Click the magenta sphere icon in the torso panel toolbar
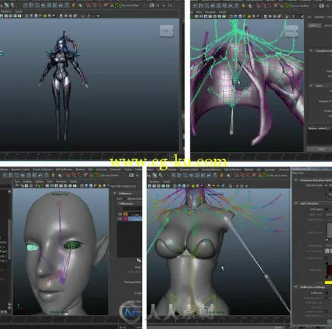The height and width of the screenshot is (329, 332). (202, 186)
